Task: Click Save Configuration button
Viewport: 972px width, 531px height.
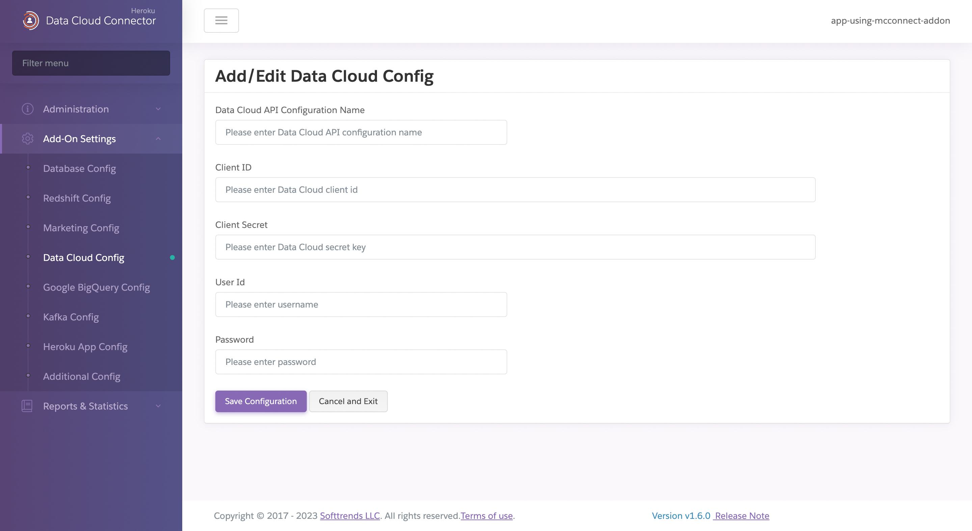Action: click(261, 401)
